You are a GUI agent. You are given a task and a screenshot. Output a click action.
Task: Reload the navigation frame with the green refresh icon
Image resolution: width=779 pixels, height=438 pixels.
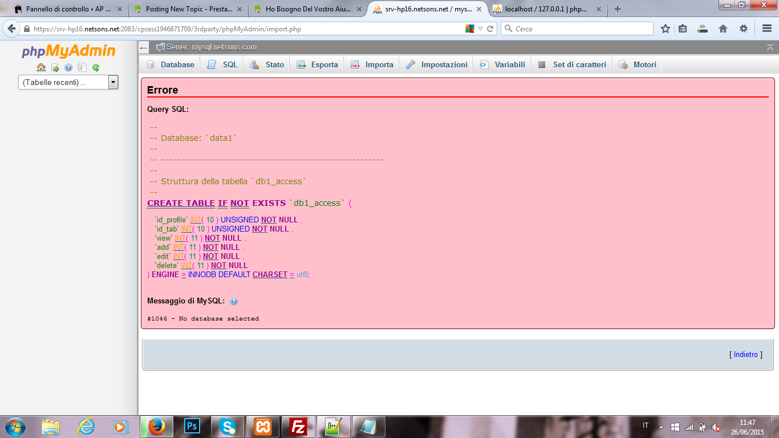pyautogui.click(x=96, y=67)
